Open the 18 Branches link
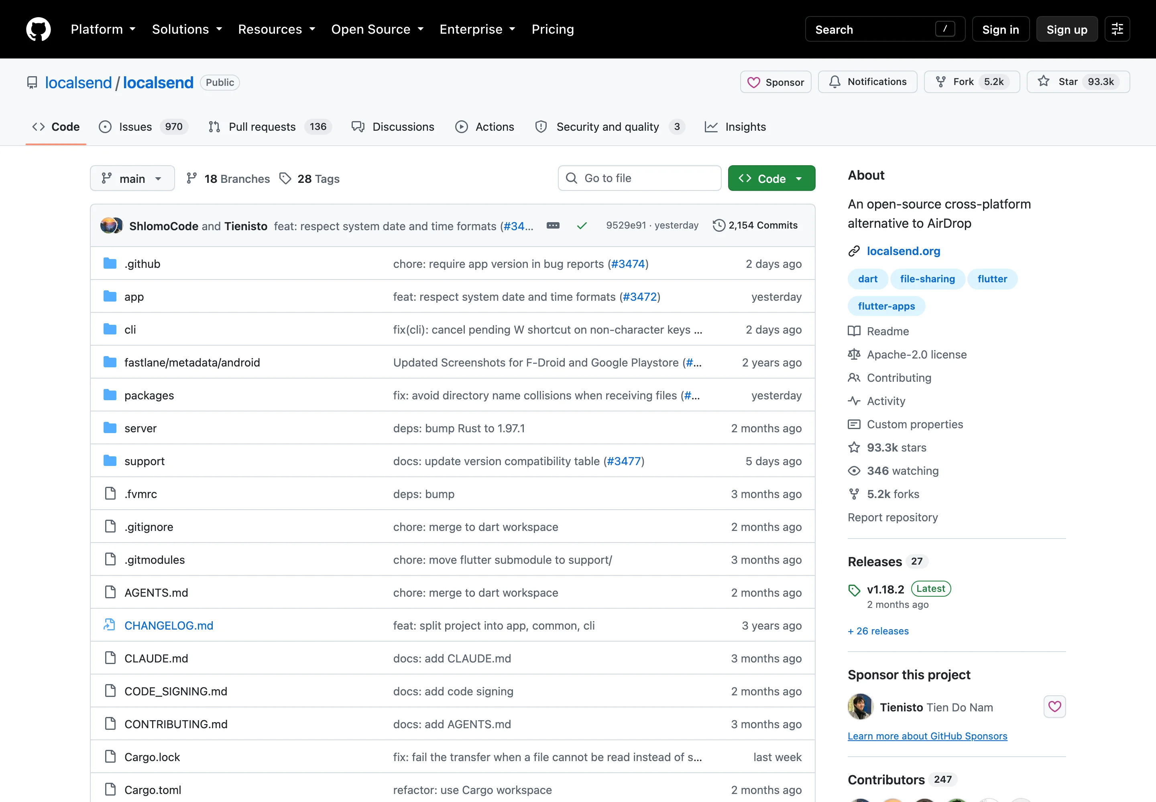The height and width of the screenshot is (802, 1156). (228, 178)
